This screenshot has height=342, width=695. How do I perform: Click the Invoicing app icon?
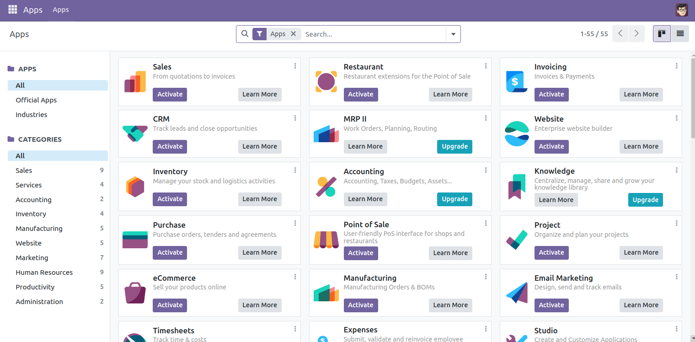(x=517, y=82)
